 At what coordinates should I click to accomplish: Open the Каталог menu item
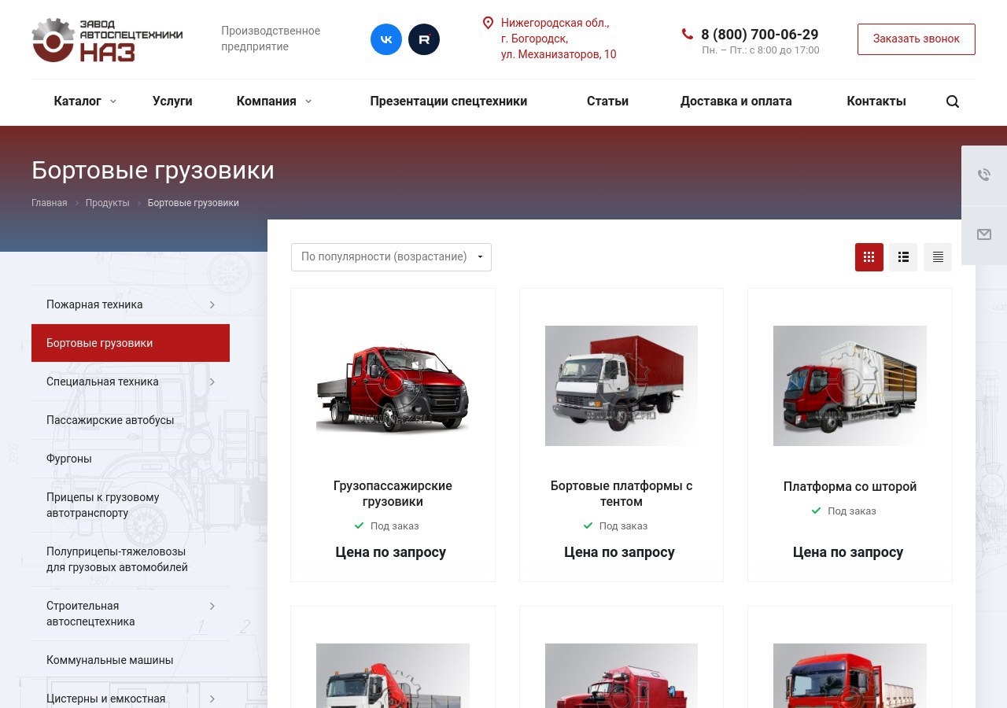(77, 101)
